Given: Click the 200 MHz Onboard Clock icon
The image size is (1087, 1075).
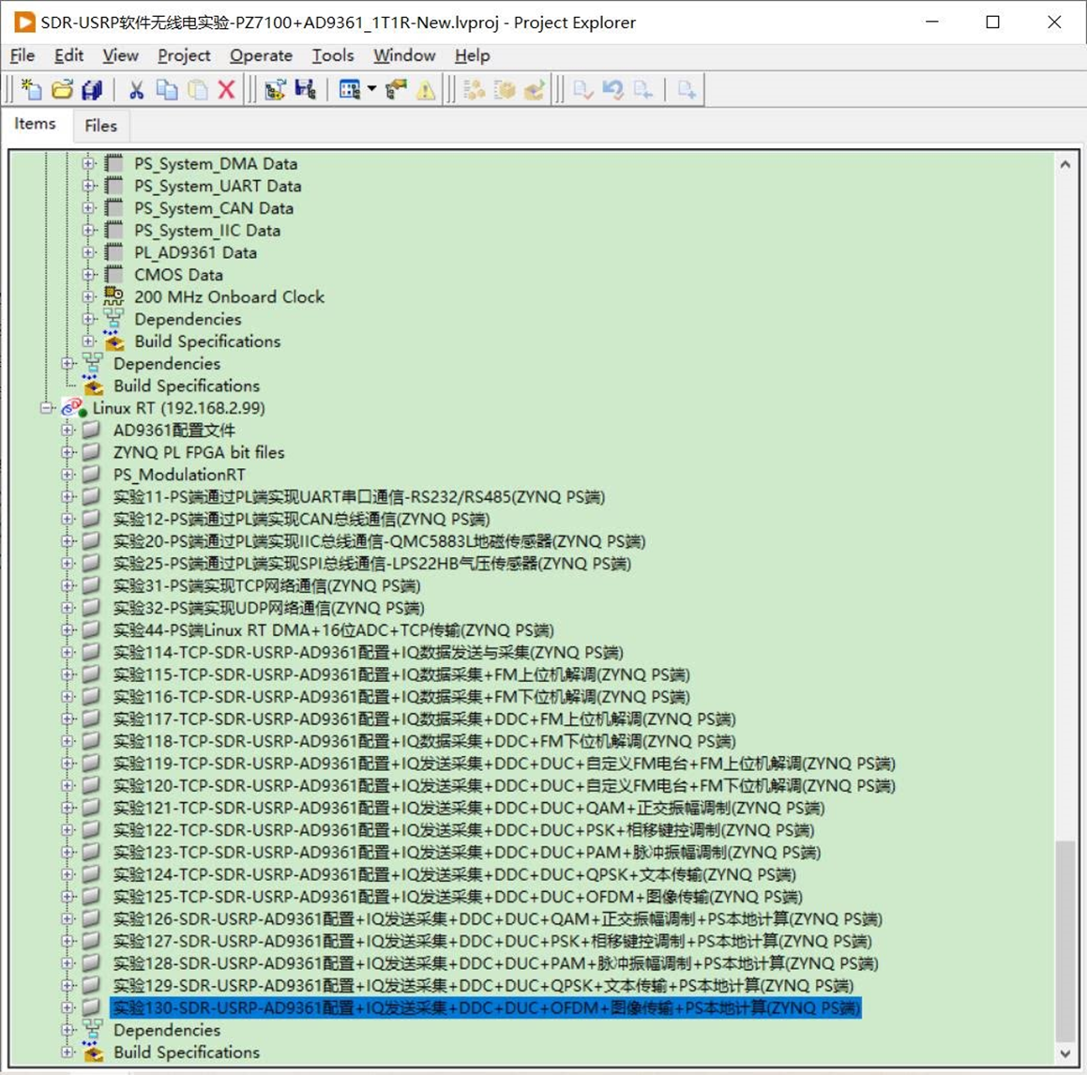Looking at the screenshot, I should pos(113,296).
